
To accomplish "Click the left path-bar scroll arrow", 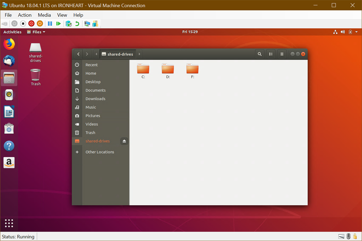I will click(x=96, y=54).
